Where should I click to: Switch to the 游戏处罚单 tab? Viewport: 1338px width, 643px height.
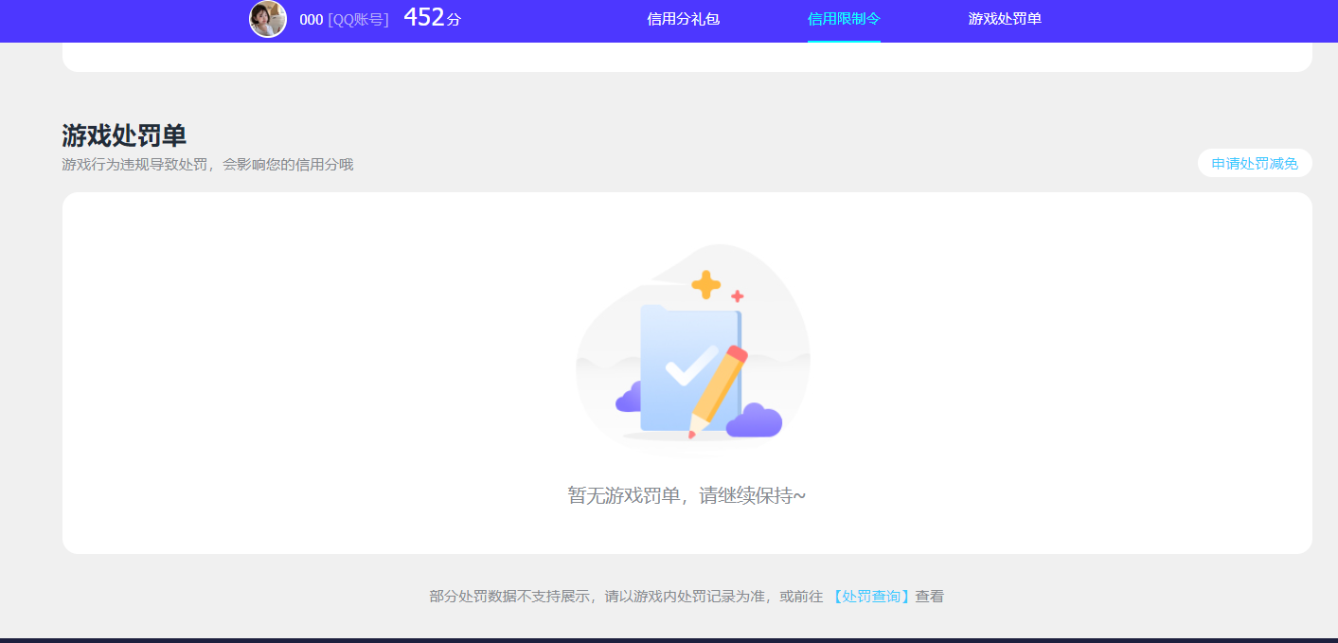tap(1004, 18)
